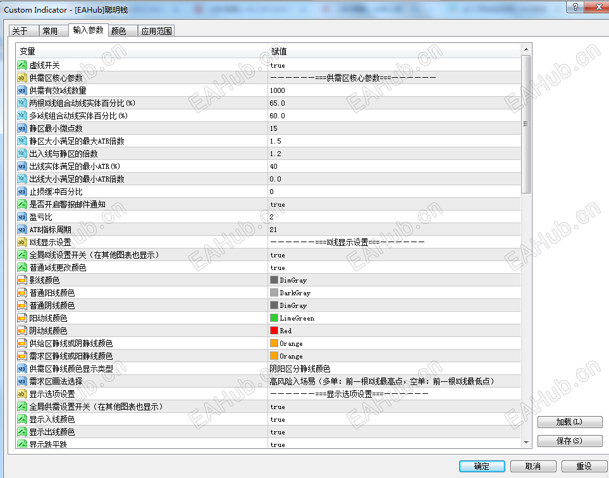Click the 确定 button
The height and width of the screenshot is (478, 609).
(482, 466)
